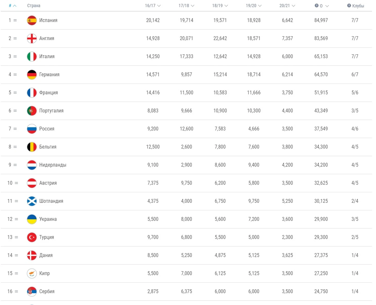This screenshot has width=376, height=305.
Task: Sort by the 16/17 season column
Action: [x=153, y=6]
